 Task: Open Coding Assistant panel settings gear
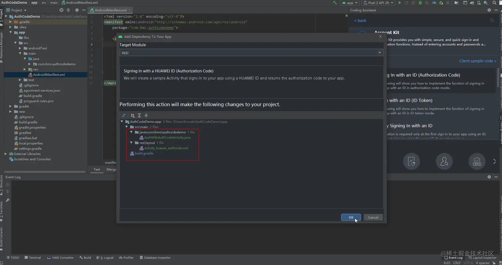click(489, 10)
